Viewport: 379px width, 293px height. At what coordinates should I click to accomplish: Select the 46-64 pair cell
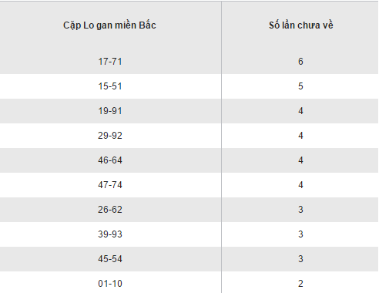tap(110, 160)
